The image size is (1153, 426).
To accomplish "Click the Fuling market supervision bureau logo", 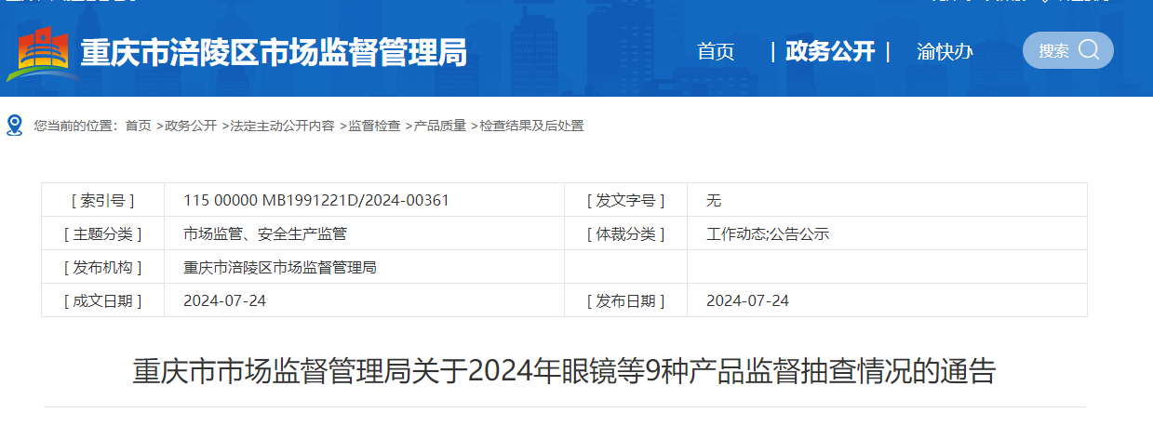I will (x=43, y=54).
